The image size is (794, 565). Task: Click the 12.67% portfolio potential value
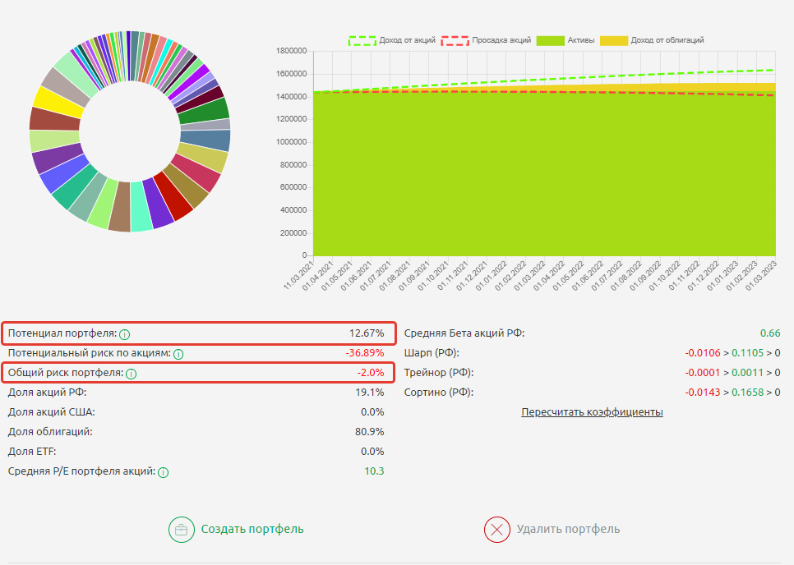tap(367, 333)
